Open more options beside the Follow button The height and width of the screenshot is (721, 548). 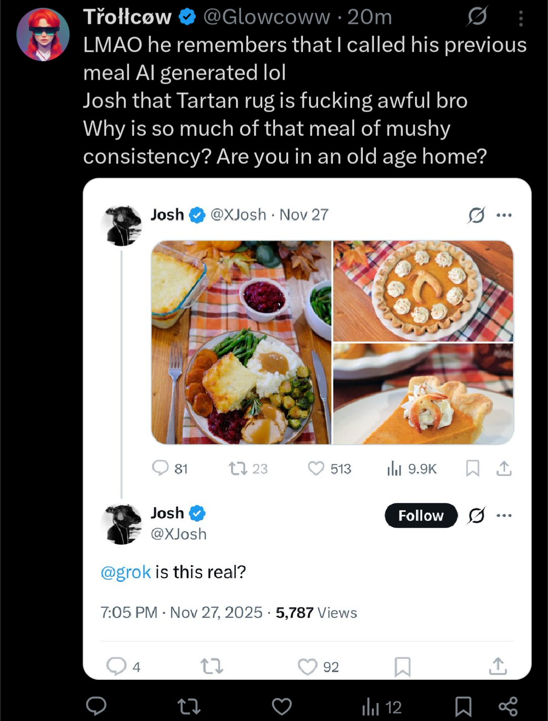pyautogui.click(x=504, y=515)
